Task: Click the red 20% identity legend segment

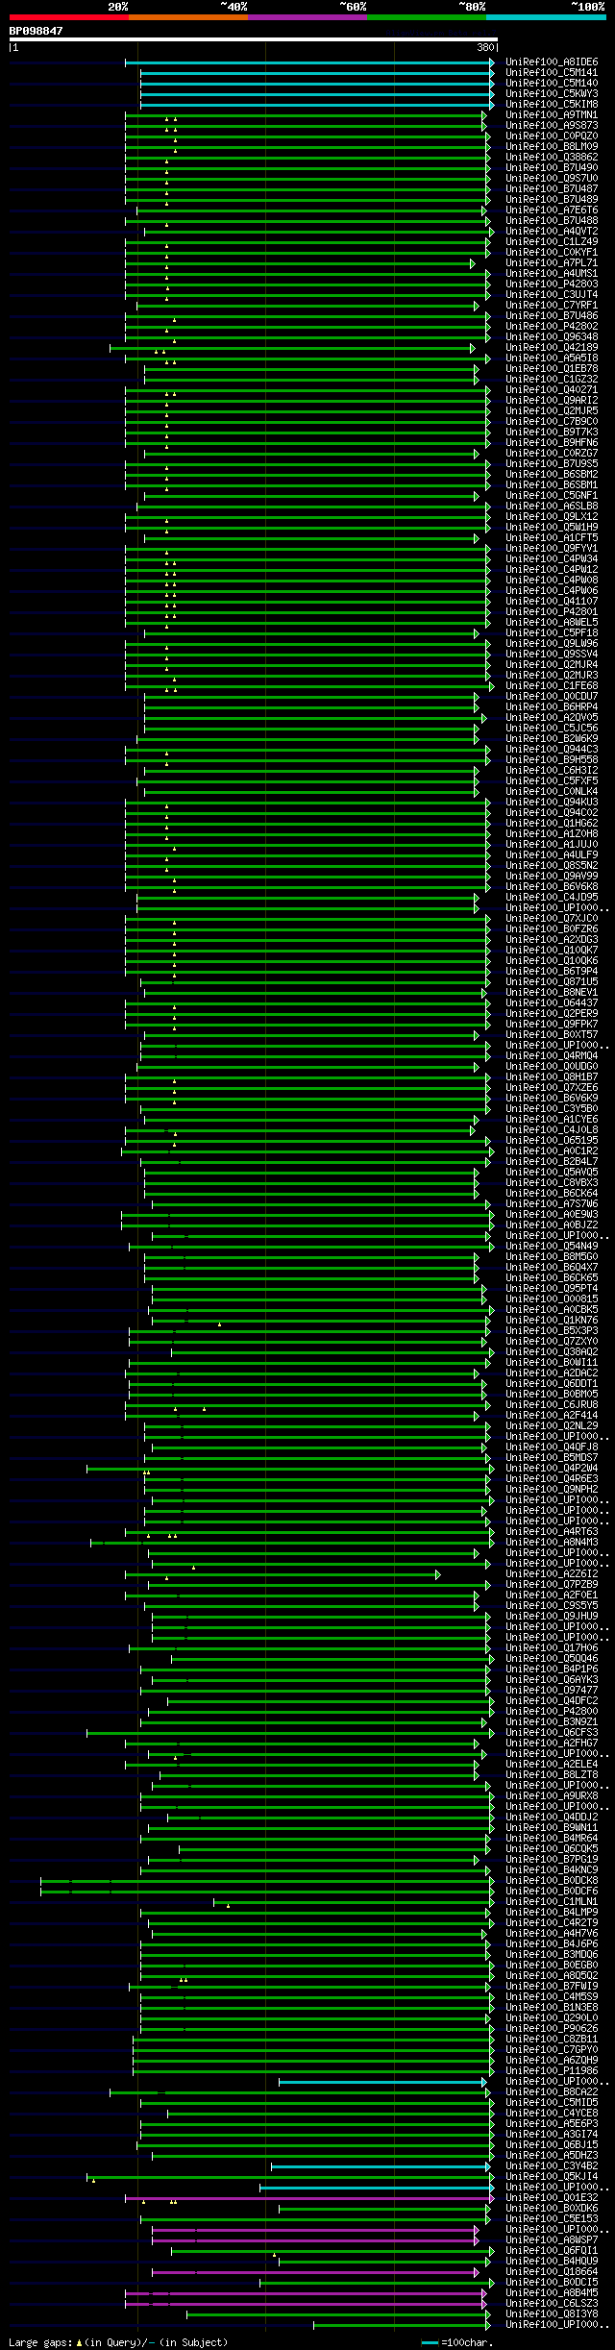Action: pos(68,17)
